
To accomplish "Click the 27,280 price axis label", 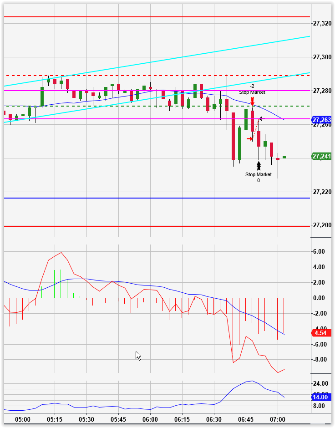I will 322,91.
